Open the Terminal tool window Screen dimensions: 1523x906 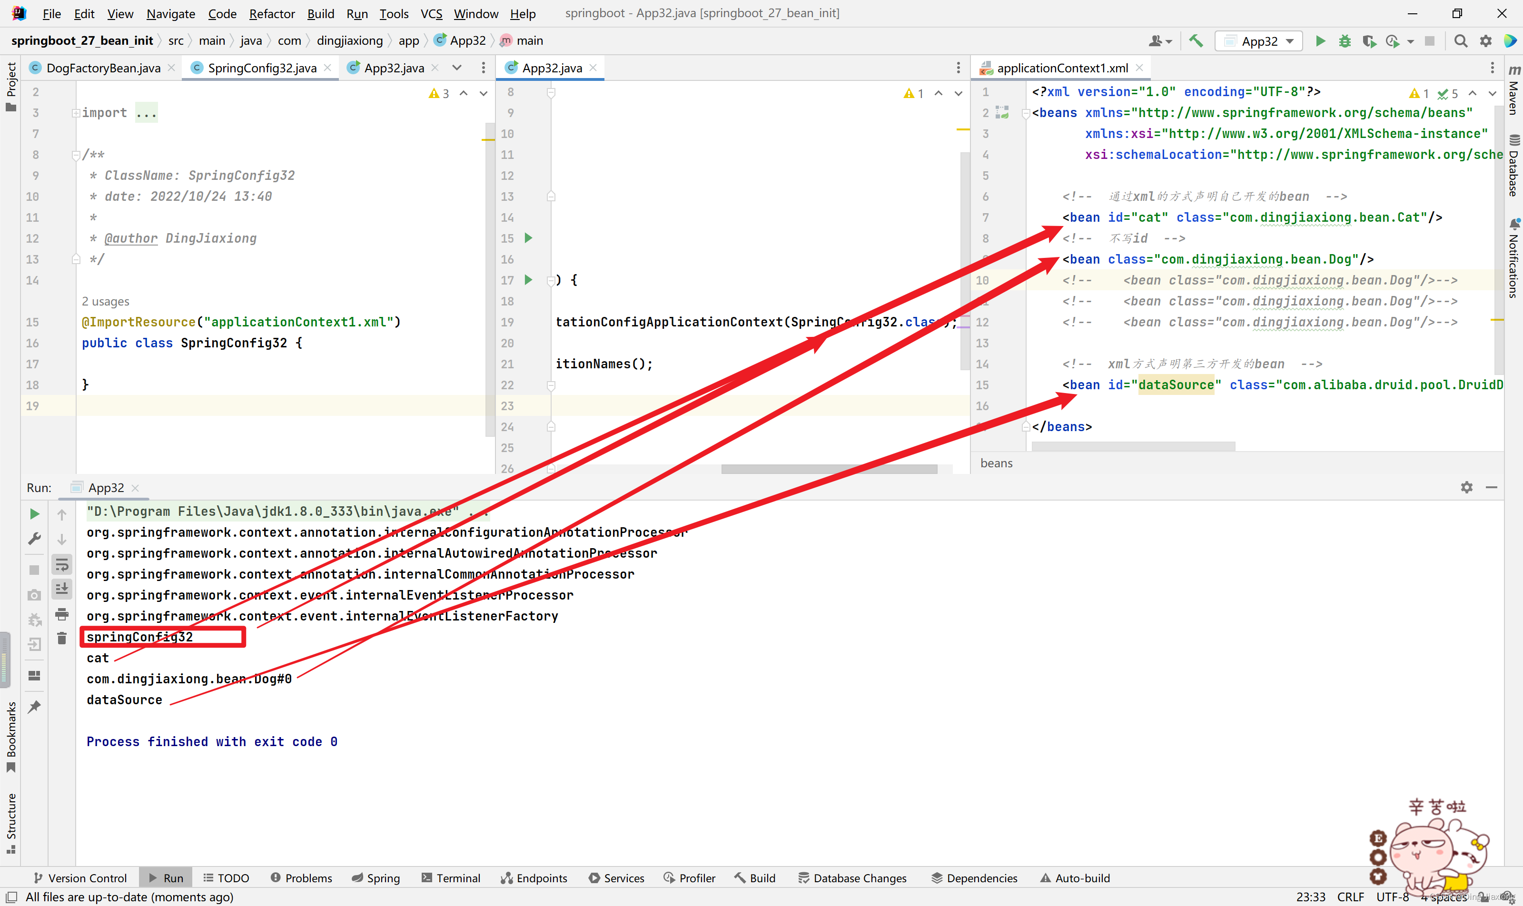tap(451, 878)
